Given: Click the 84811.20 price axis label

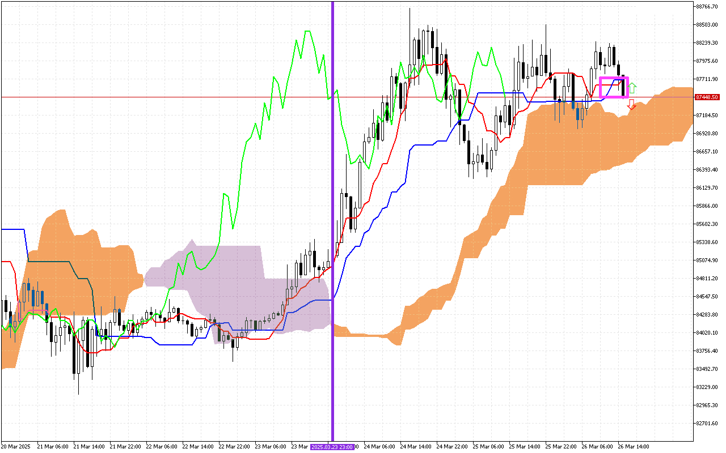Looking at the screenshot, I should (x=707, y=279).
